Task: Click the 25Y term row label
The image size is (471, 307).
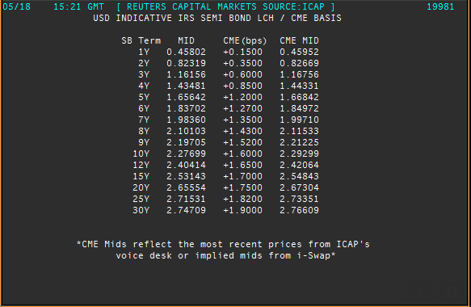Action: (141, 199)
